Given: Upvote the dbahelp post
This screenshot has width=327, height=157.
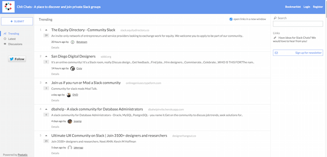Looking at the screenshot, I should pyautogui.click(x=46, y=109).
